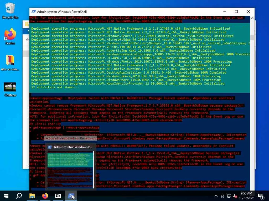The height and width of the screenshot is (201, 269).
Task: Open the Action Center notifications icon
Action: click(x=261, y=196)
